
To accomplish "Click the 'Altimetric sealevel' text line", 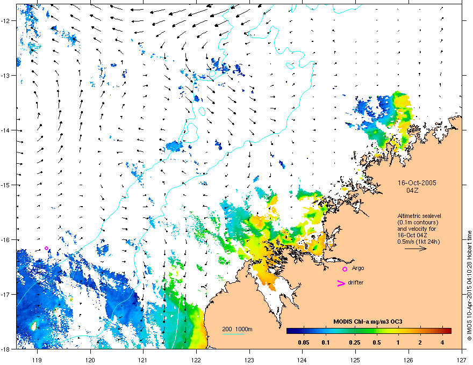I will (x=419, y=216).
